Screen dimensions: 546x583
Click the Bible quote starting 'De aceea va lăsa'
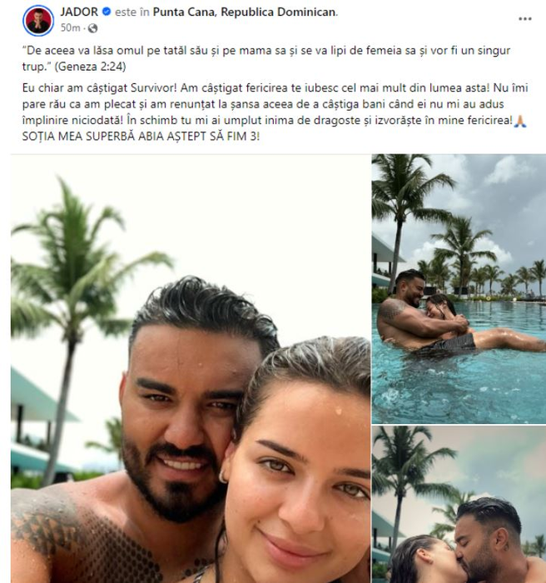pyautogui.click(x=266, y=58)
